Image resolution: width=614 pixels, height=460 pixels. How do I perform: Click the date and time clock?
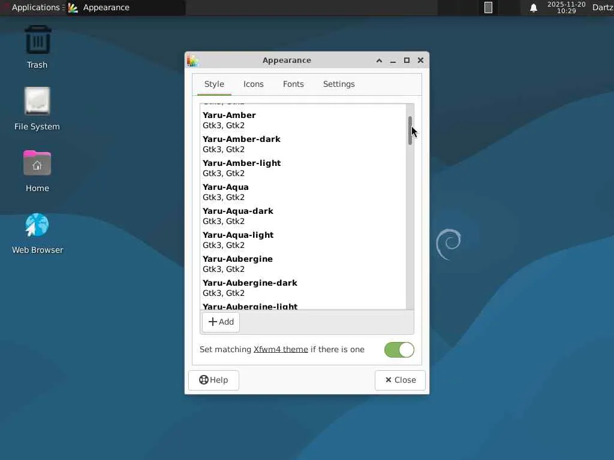click(x=566, y=7)
